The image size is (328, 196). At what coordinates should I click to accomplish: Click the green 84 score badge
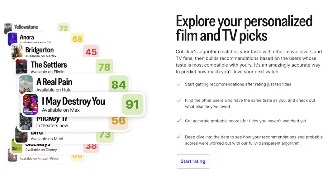(119, 84)
